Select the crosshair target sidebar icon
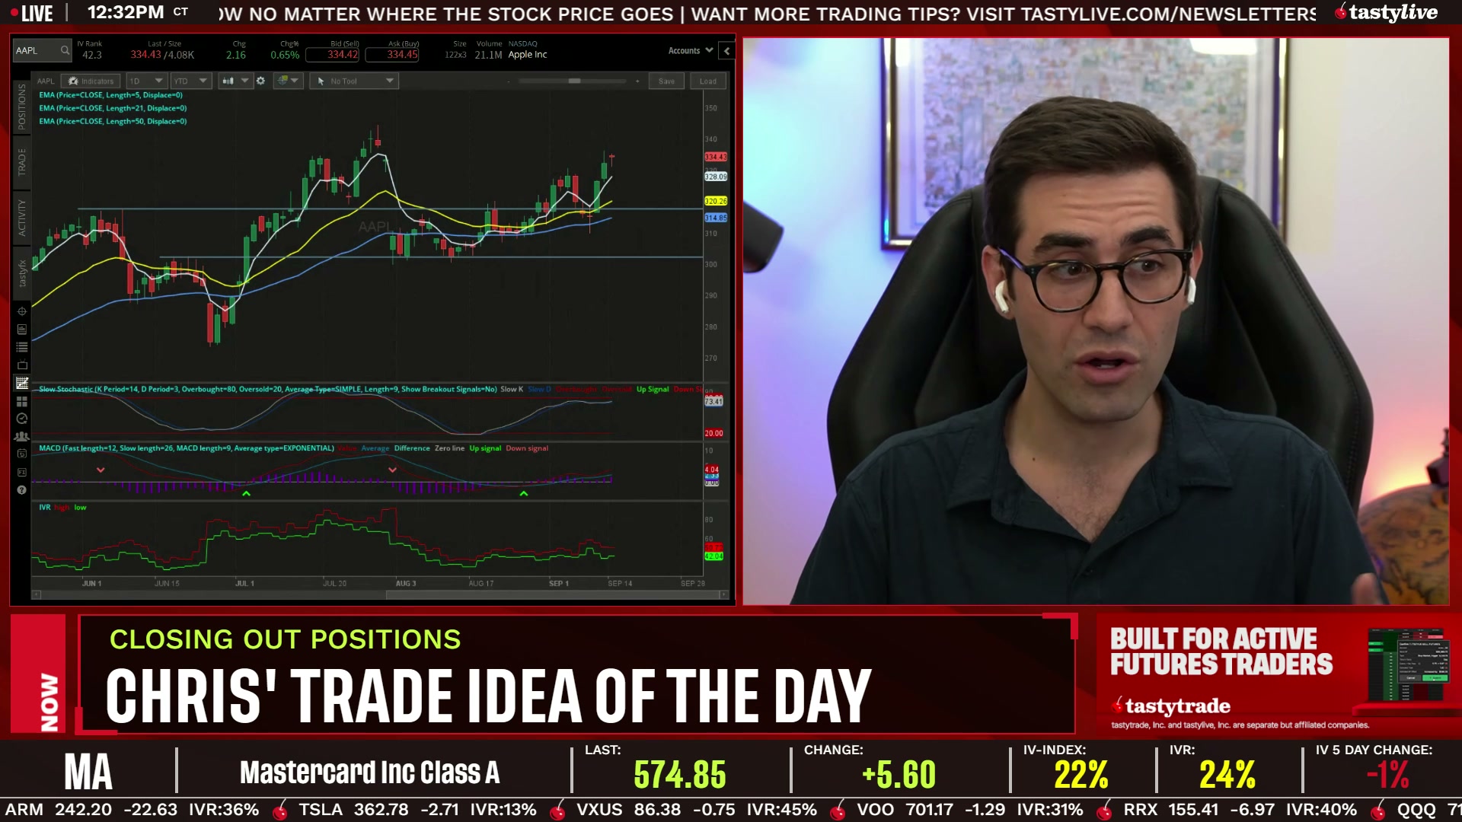Image resolution: width=1462 pixels, height=822 pixels. coord(22,311)
